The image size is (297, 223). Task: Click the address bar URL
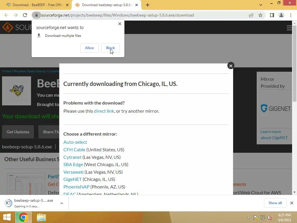pos(117,15)
